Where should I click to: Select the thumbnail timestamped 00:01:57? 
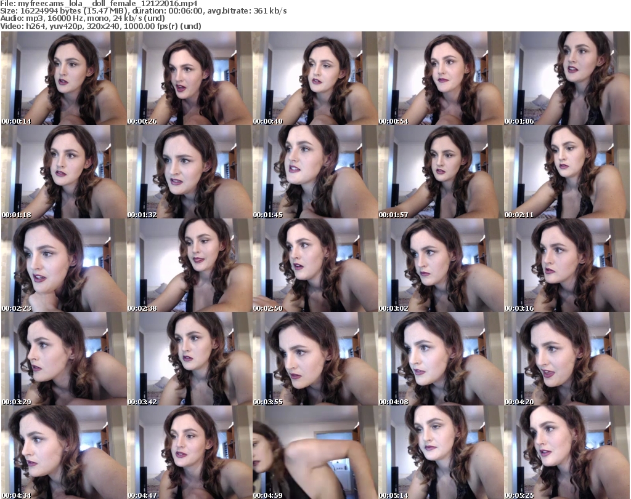441,172
